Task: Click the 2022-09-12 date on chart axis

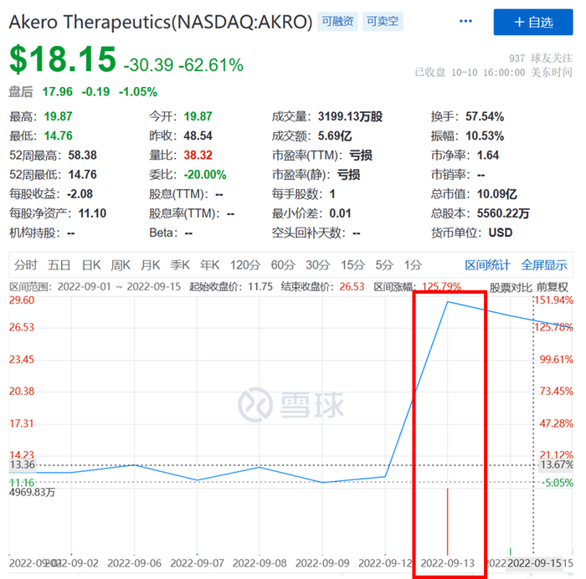Action: pos(385,563)
